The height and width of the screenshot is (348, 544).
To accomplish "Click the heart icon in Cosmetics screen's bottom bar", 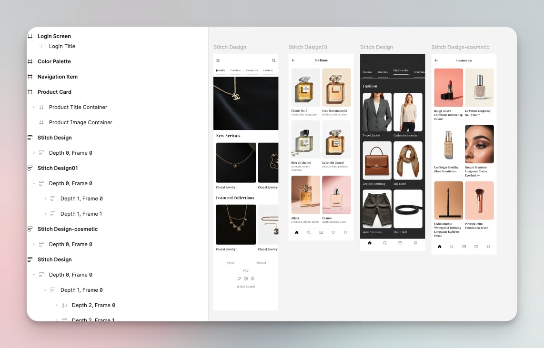I will [476, 247].
